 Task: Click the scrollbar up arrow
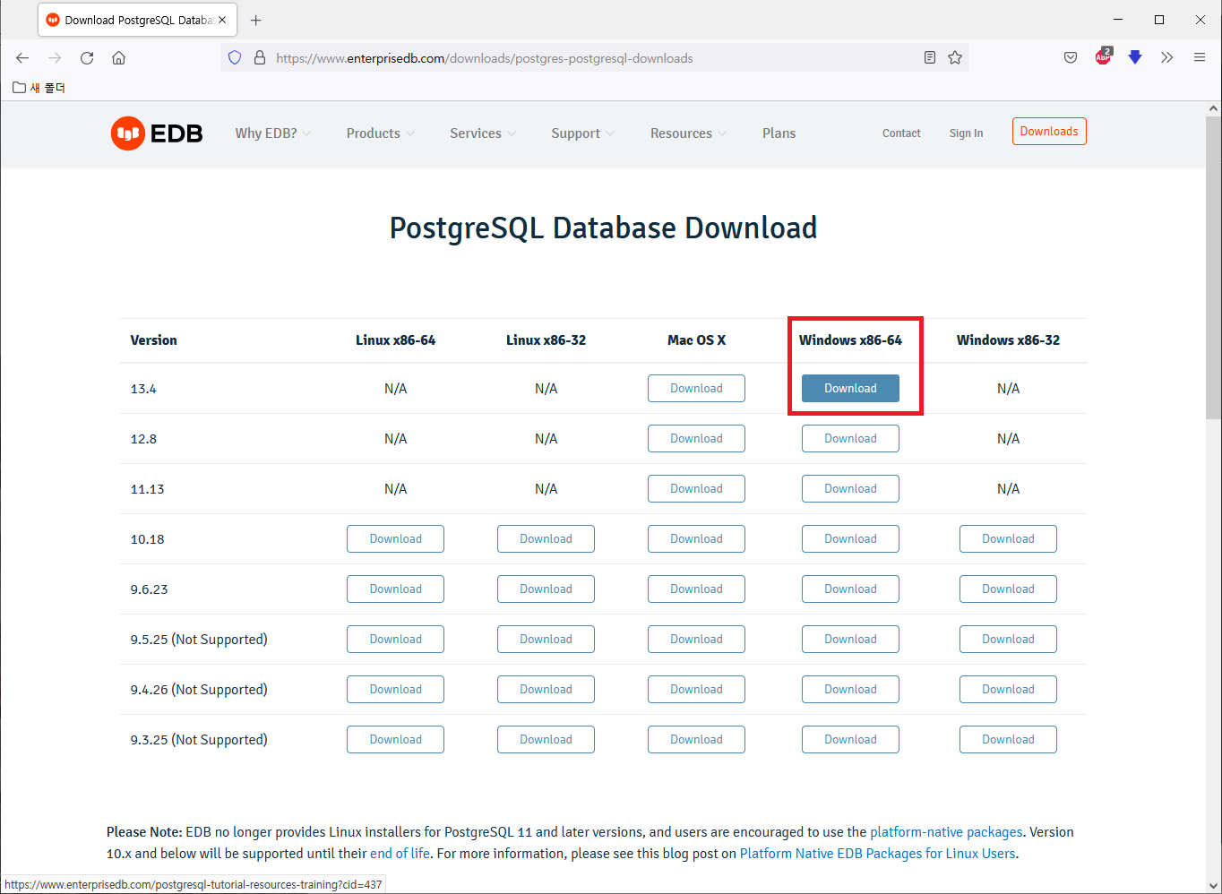[x=1213, y=108]
